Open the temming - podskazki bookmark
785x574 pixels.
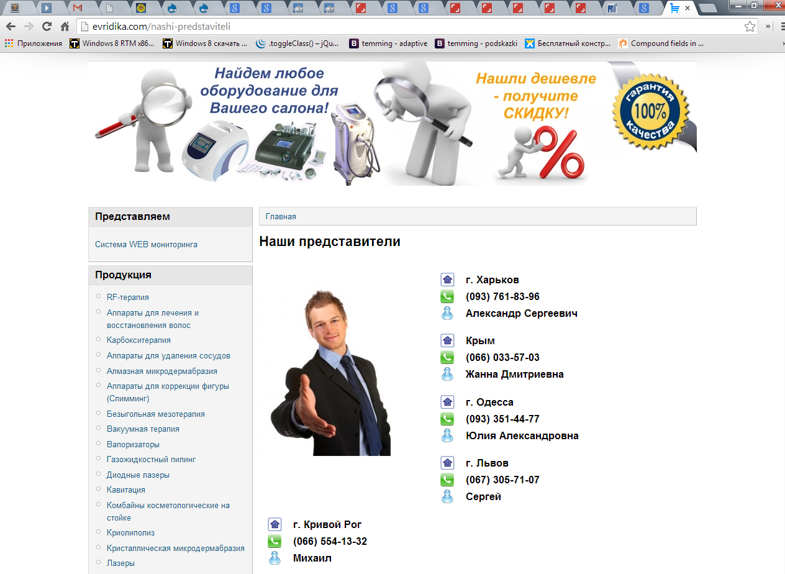tap(476, 43)
